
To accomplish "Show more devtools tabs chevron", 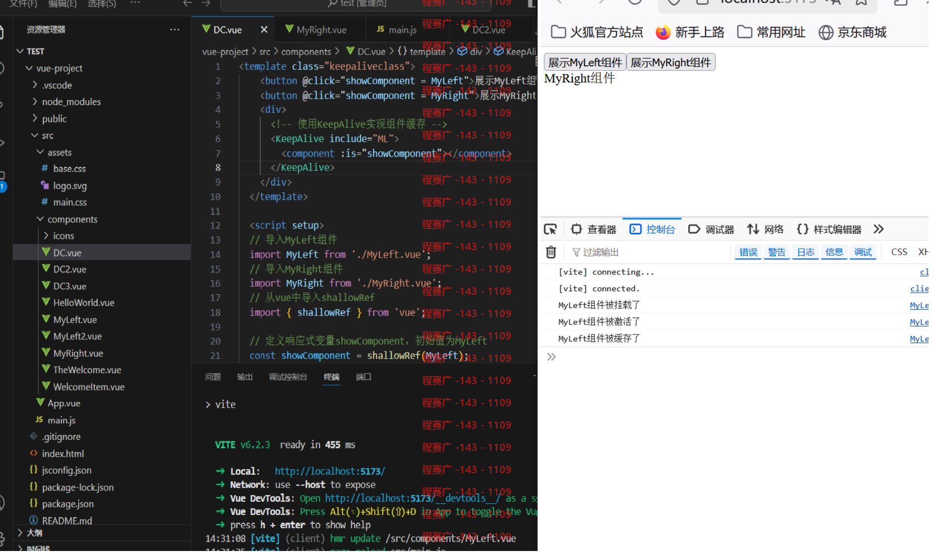I will (879, 229).
